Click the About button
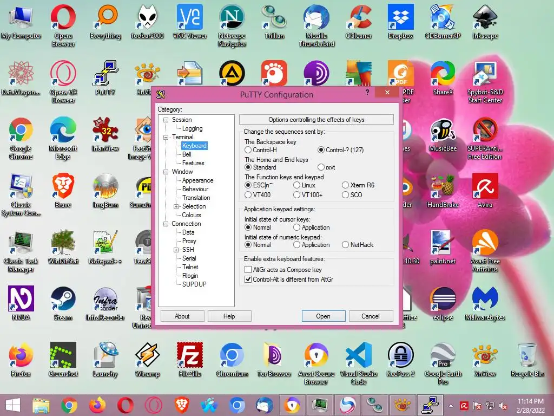Screen dimensions: 554x416 [182, 316]
